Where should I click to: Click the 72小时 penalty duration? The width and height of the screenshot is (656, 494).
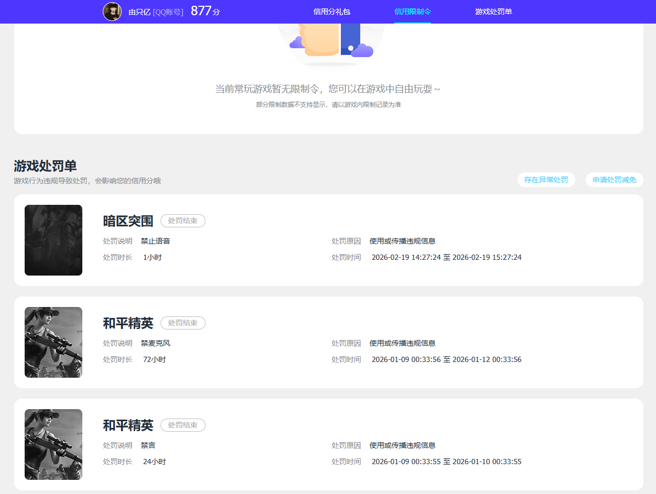click(155, 359)
